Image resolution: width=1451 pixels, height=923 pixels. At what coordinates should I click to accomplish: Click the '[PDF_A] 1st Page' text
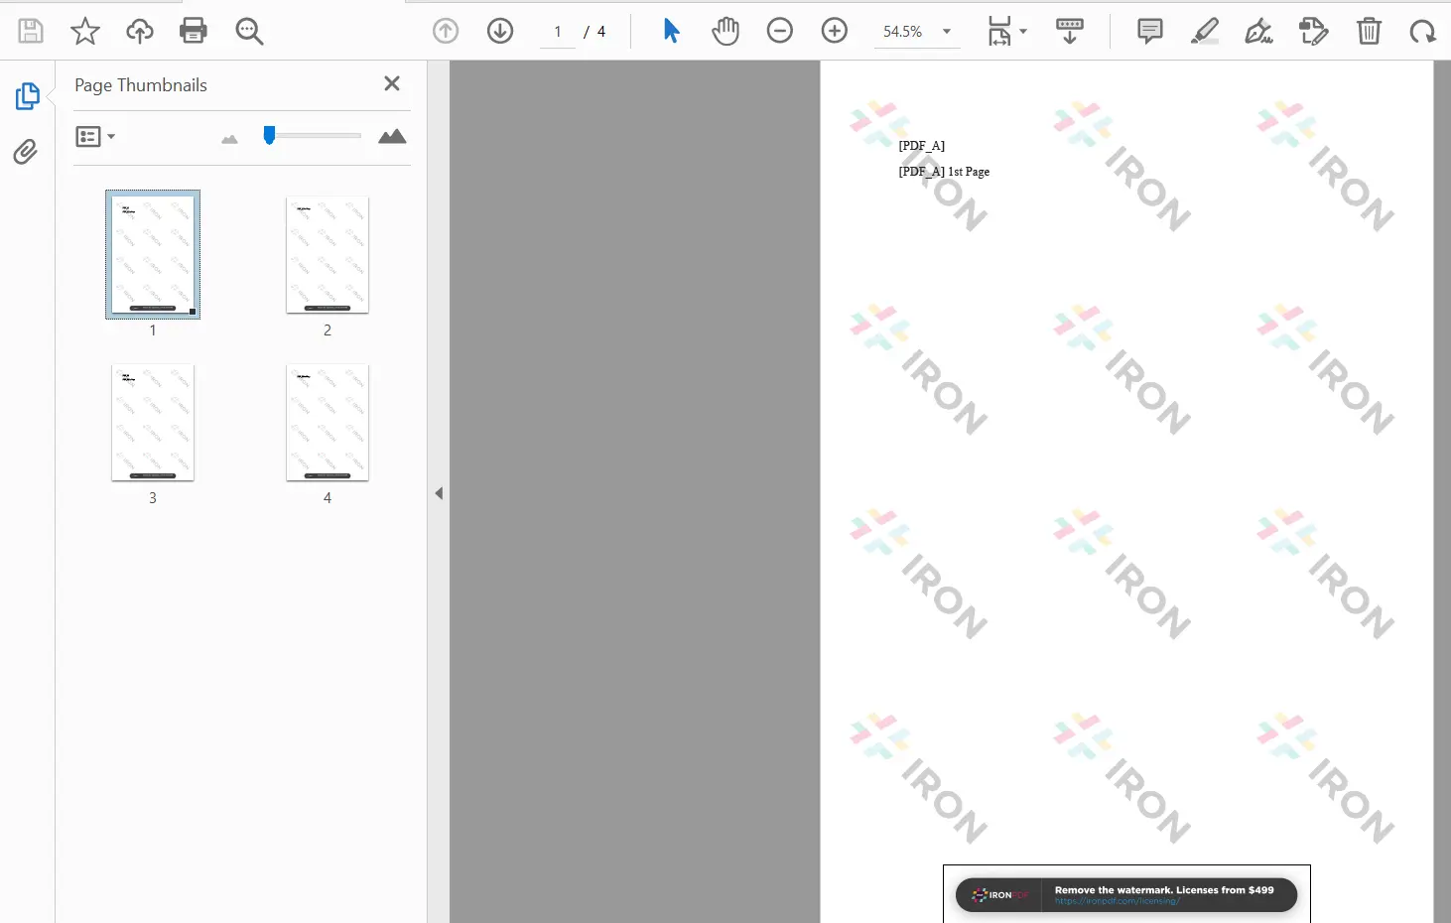pos(944,172)
